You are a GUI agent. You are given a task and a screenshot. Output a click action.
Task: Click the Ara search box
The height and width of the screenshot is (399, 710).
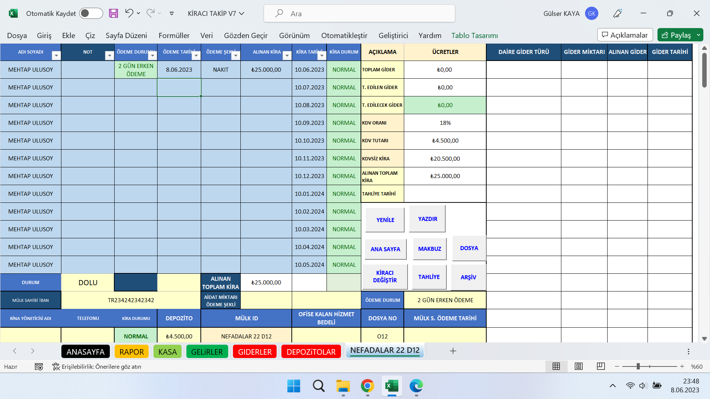[x=359, y=14]
